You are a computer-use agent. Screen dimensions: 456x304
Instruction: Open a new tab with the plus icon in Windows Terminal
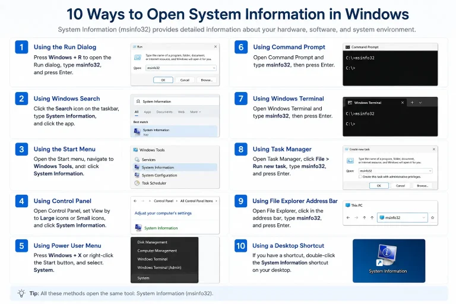click(412, 102)
